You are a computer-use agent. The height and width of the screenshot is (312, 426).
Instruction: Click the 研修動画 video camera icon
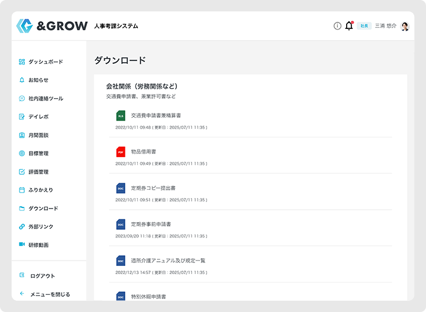coord(22,245)
